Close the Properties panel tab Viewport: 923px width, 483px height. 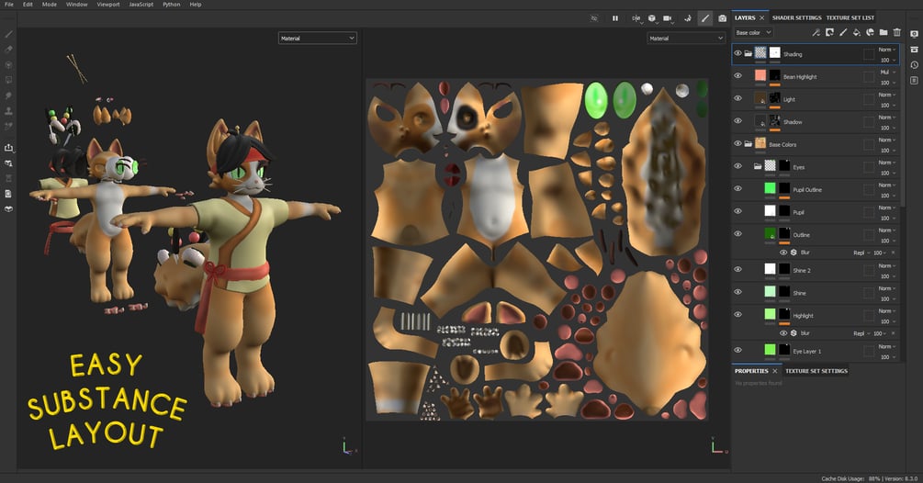[774, 371]
